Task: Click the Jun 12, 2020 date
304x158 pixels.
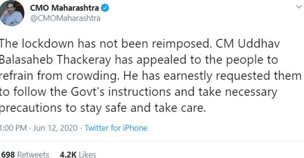Action: [x=56, y=128]
